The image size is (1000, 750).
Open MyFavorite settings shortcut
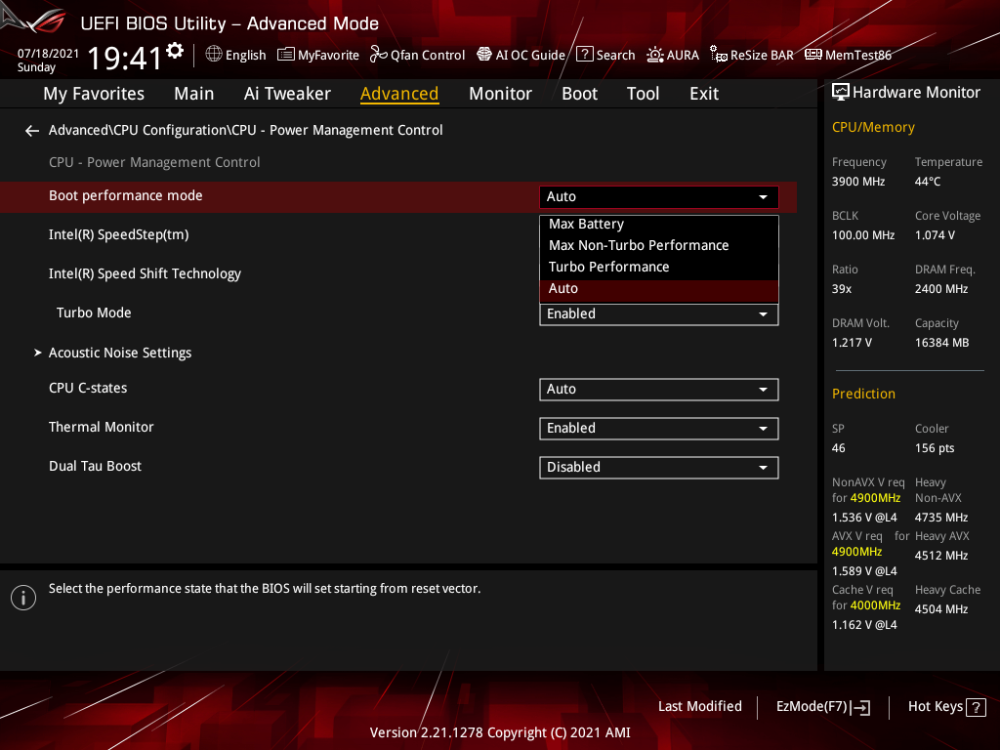tap(317, 55)
